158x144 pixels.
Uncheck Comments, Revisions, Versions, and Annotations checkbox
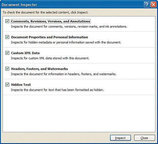(x=7, y=21)
